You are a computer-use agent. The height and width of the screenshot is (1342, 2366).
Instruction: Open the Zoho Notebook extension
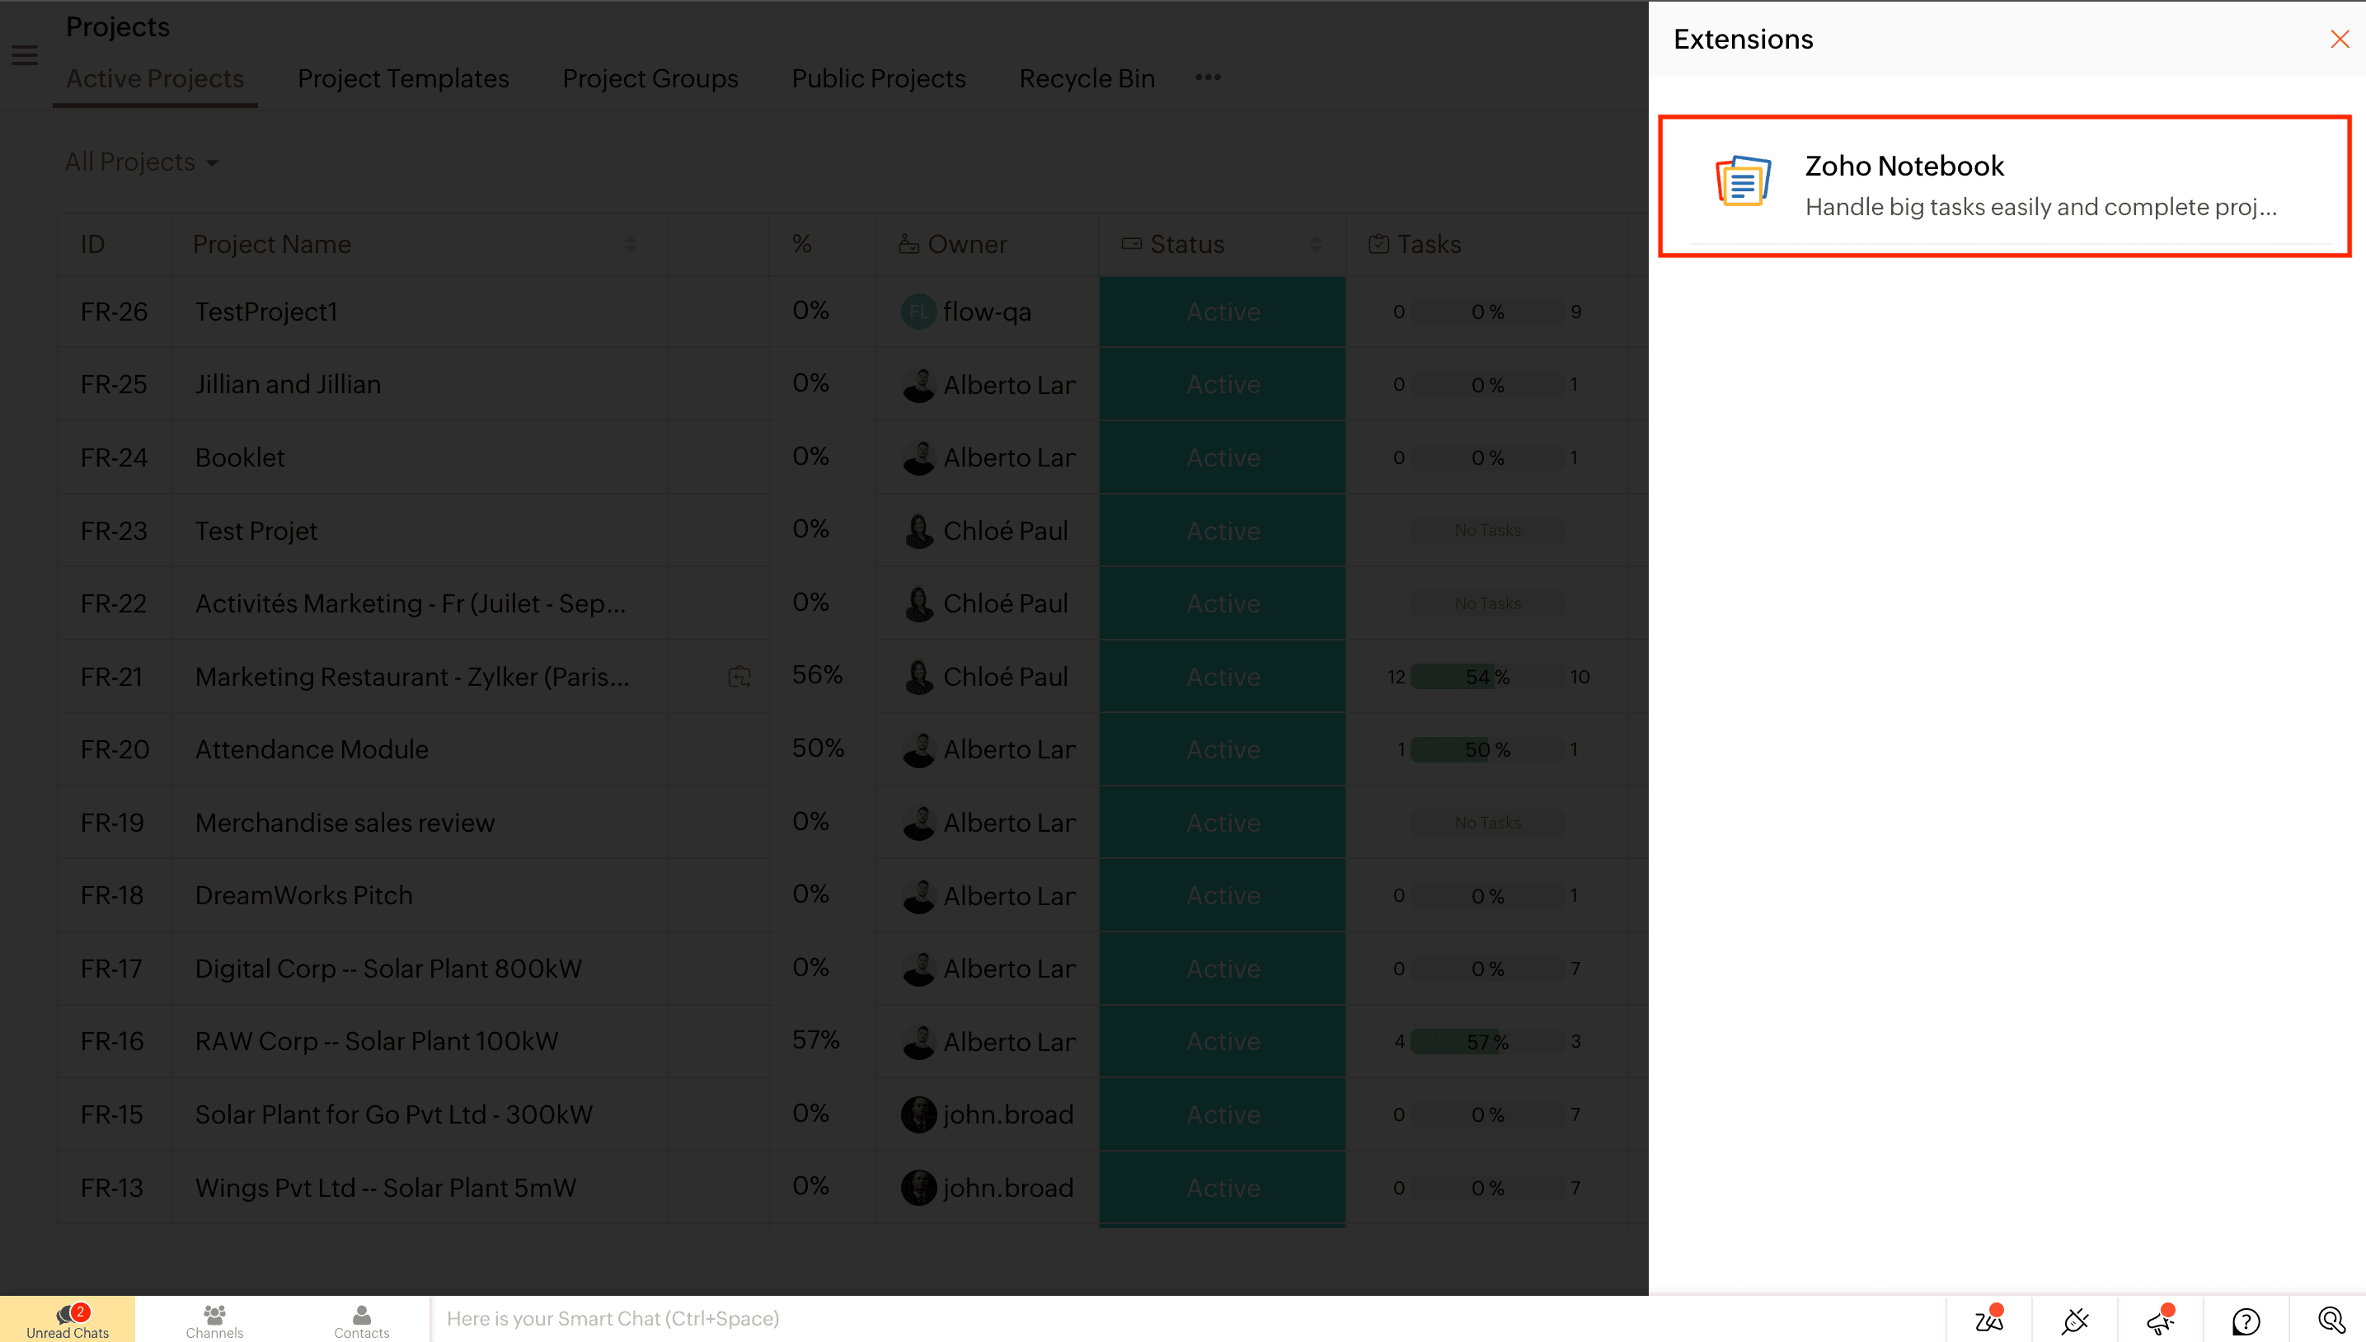2005,186
